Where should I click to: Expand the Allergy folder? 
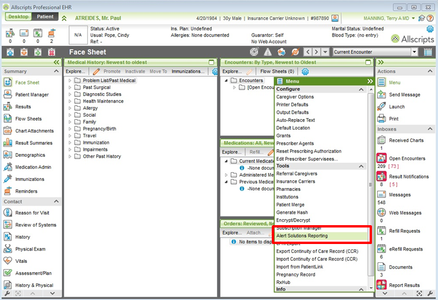click(x=70, y=108)
